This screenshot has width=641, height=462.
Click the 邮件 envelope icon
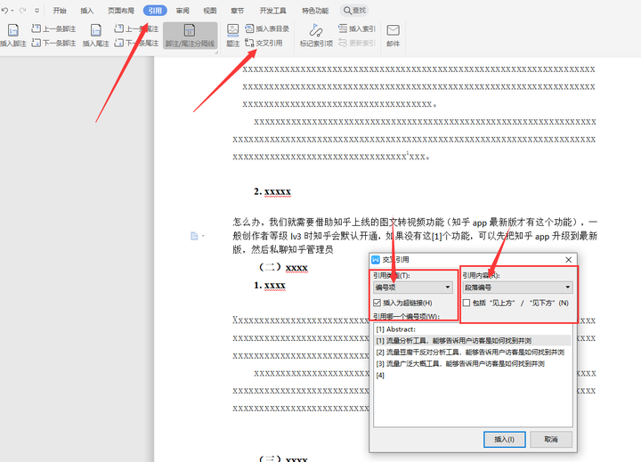393,32
